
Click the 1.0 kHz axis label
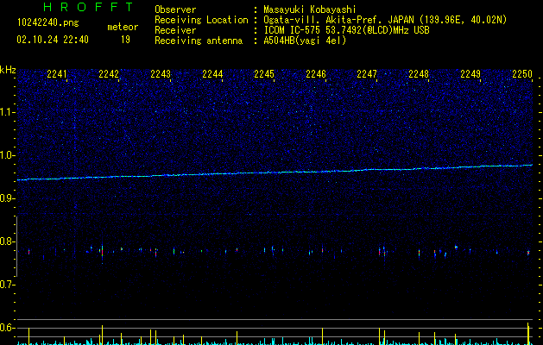coord(7,155)
